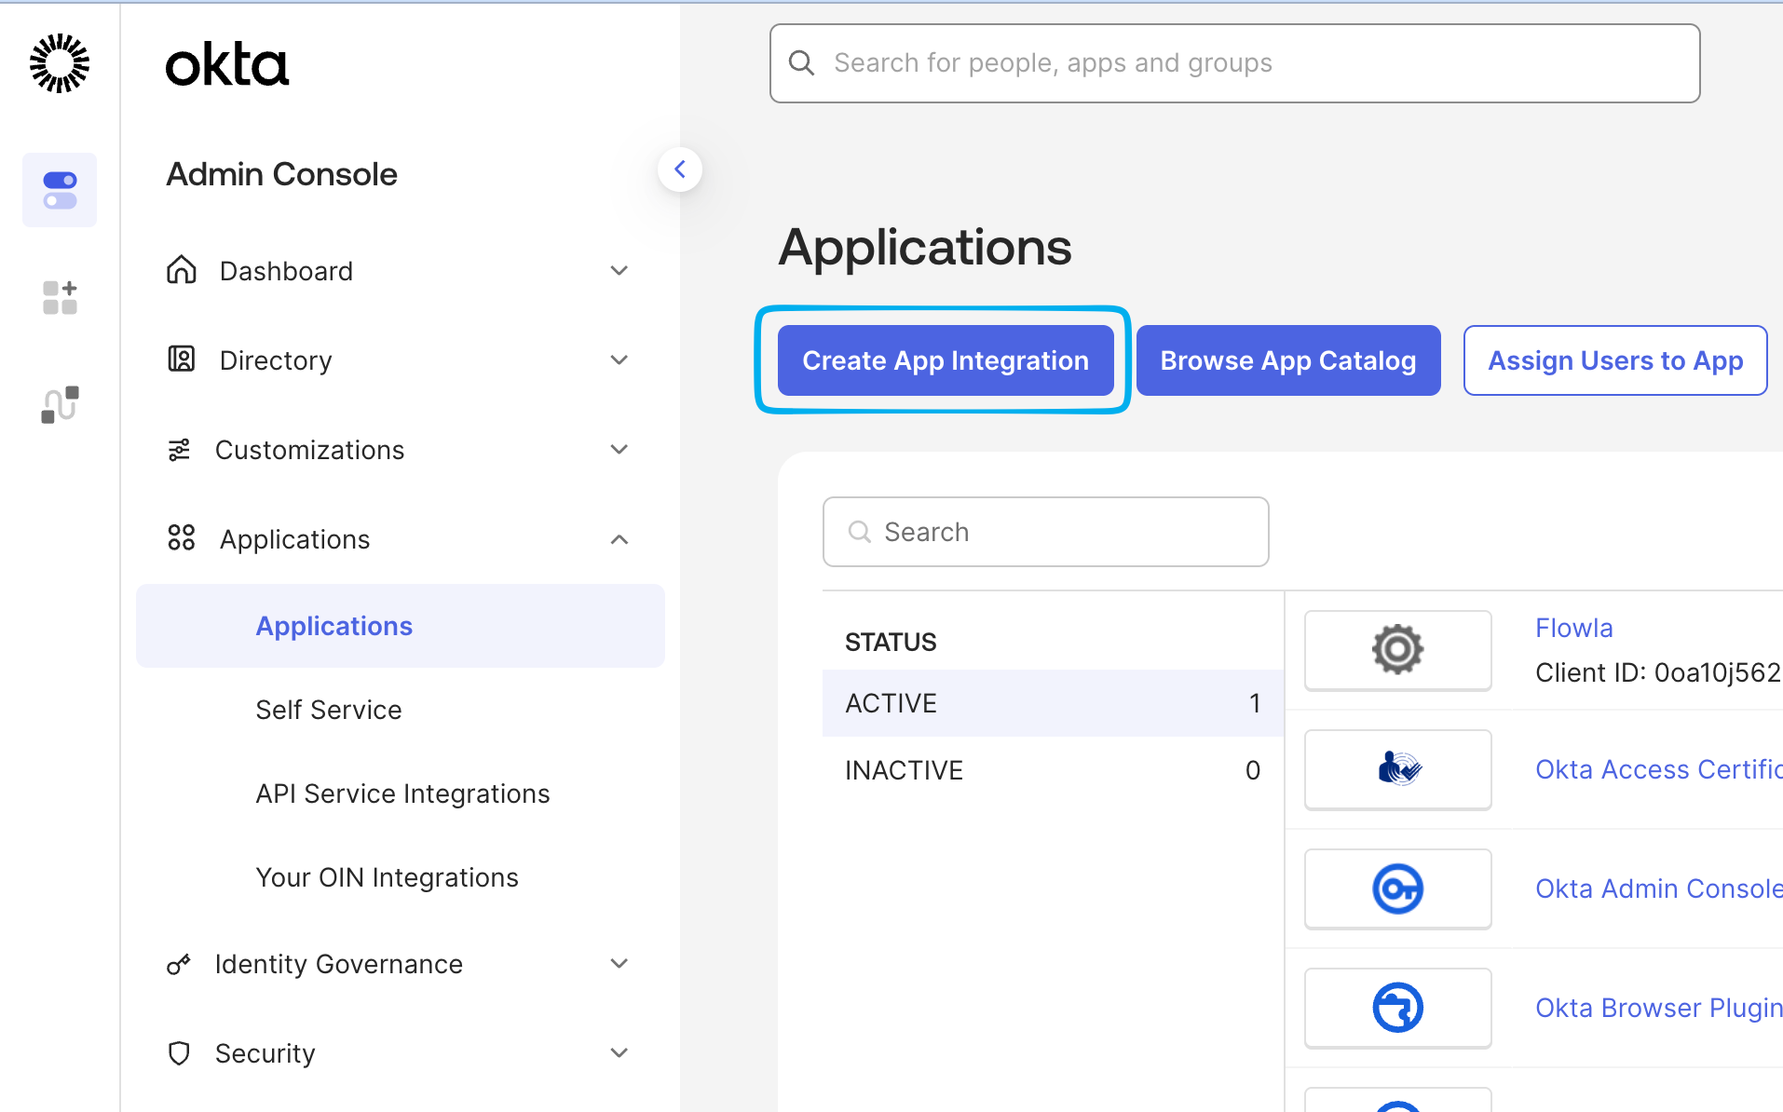The height and width of the screenshot is (1112, 1783).
Task: Open Okta Access Certifications link
Action: (1658, 769)
